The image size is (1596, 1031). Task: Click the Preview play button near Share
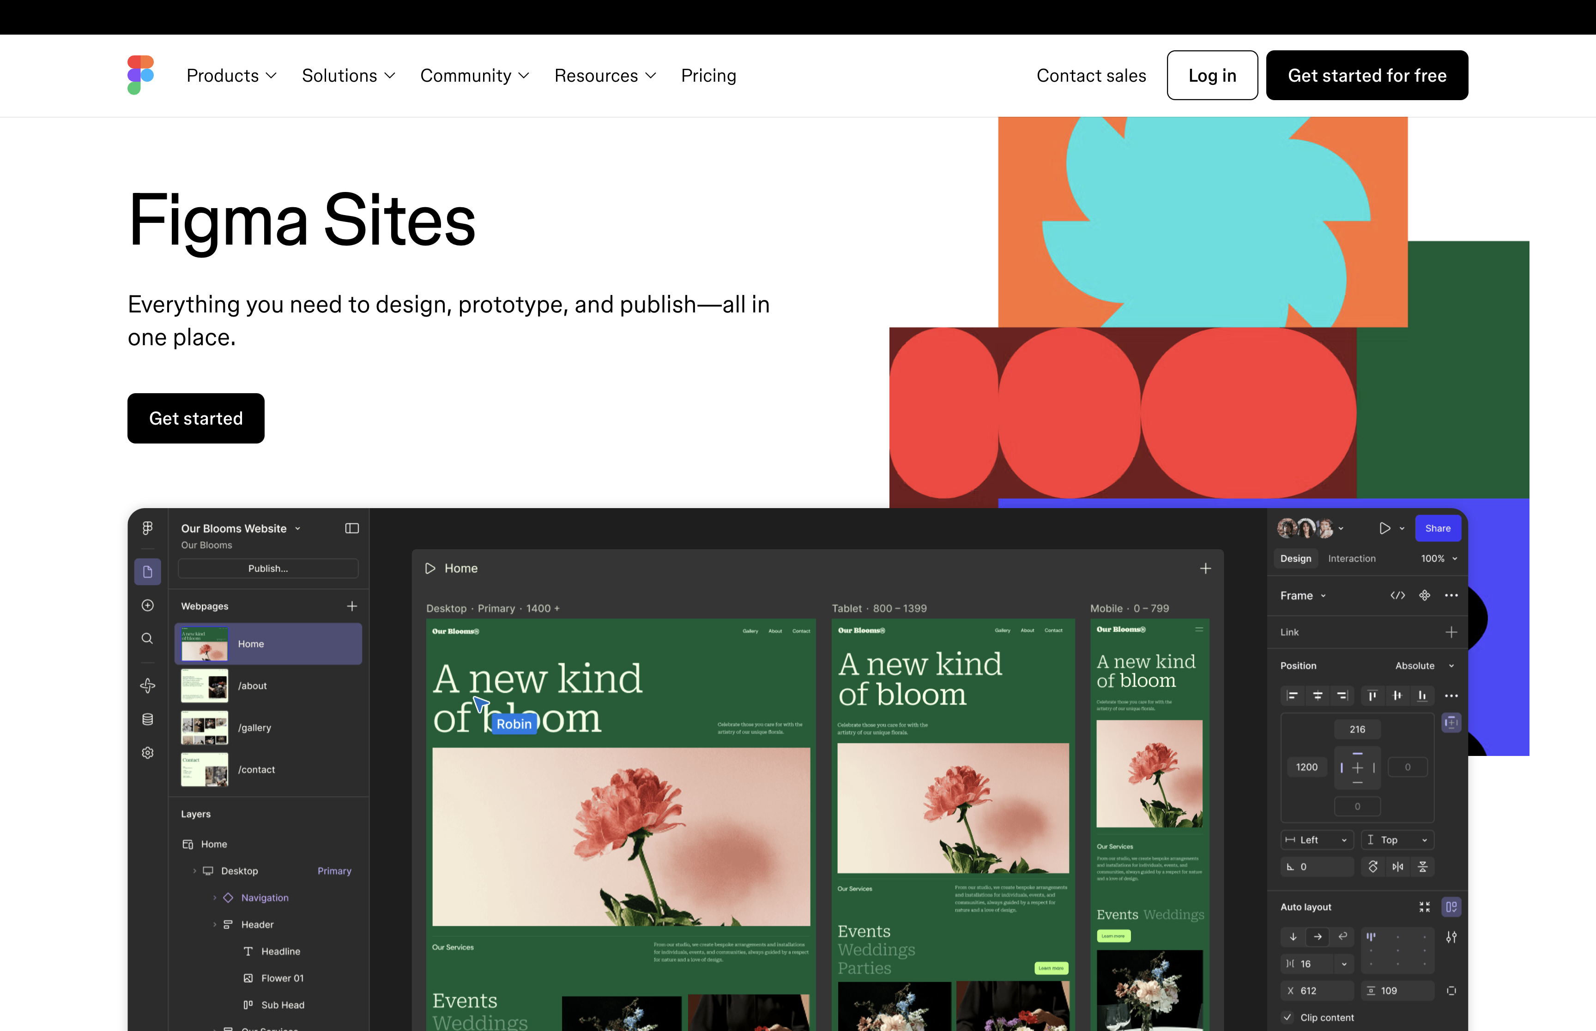click(x=1384, y=528)
